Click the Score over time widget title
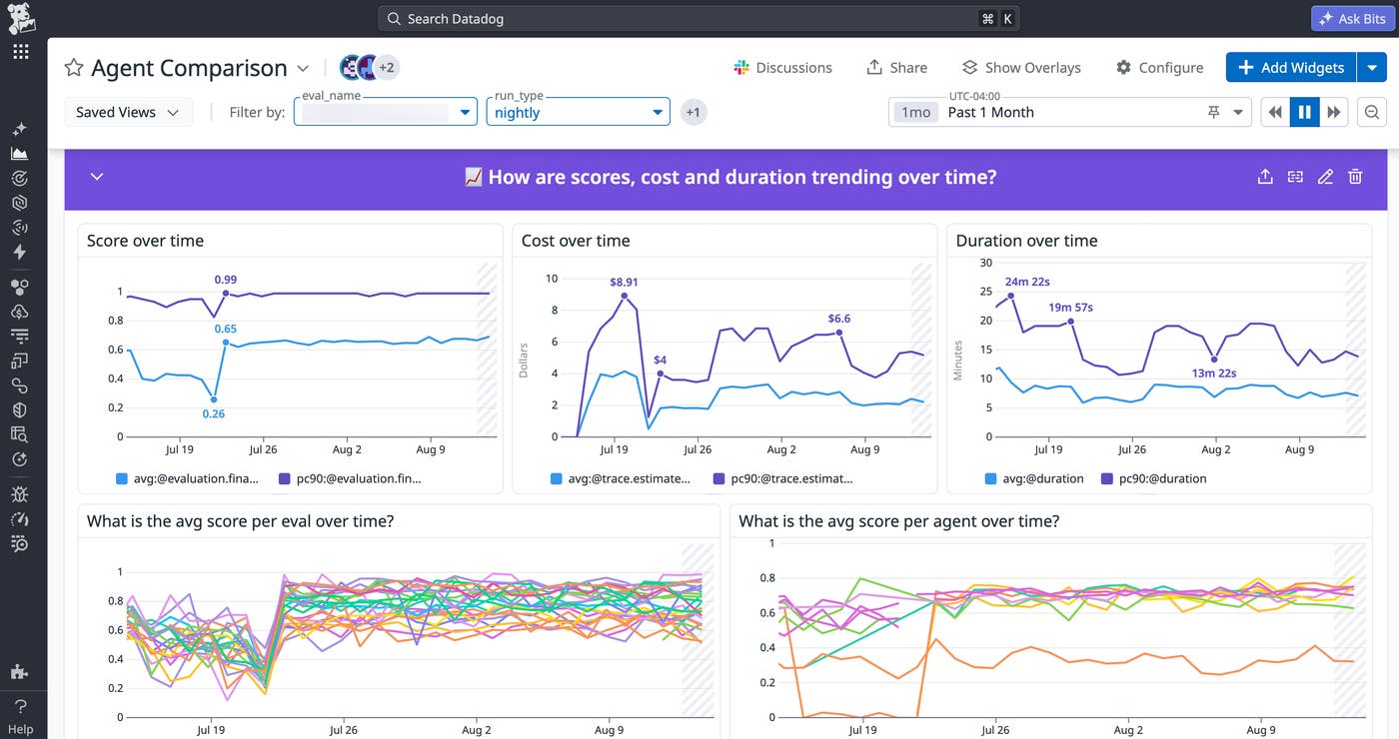This screenshot has height=739, width=1399. pos(145,241)
